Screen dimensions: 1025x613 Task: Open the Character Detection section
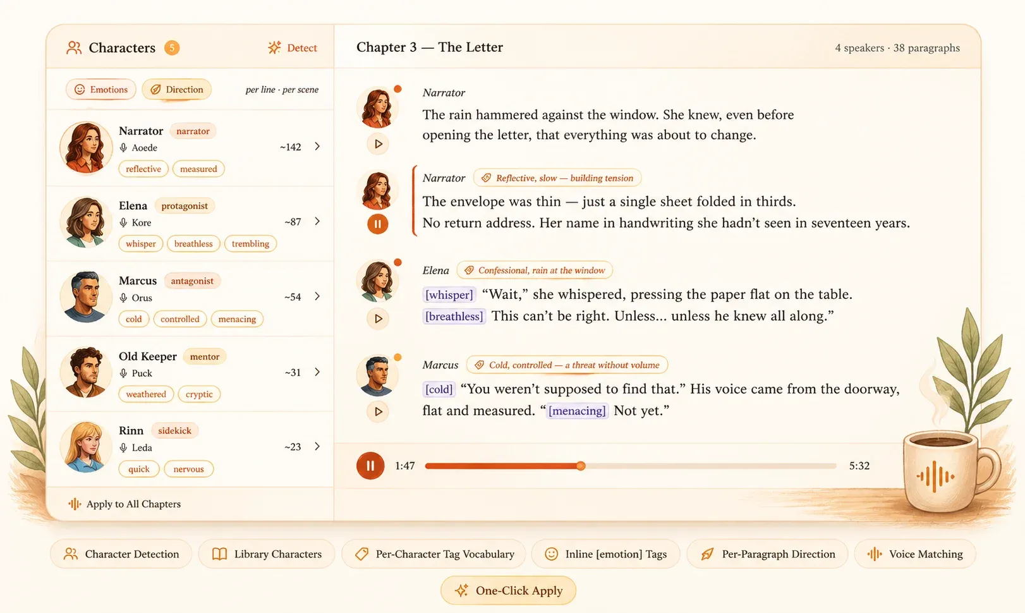(x=121, y=554)
